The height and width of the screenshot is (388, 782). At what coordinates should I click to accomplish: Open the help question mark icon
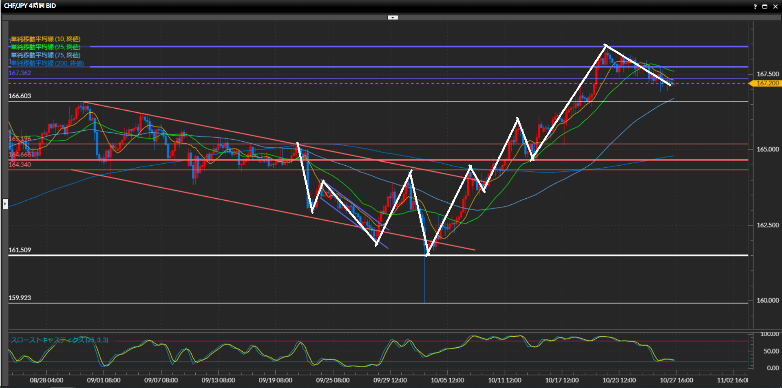click(x=755, y=7)
